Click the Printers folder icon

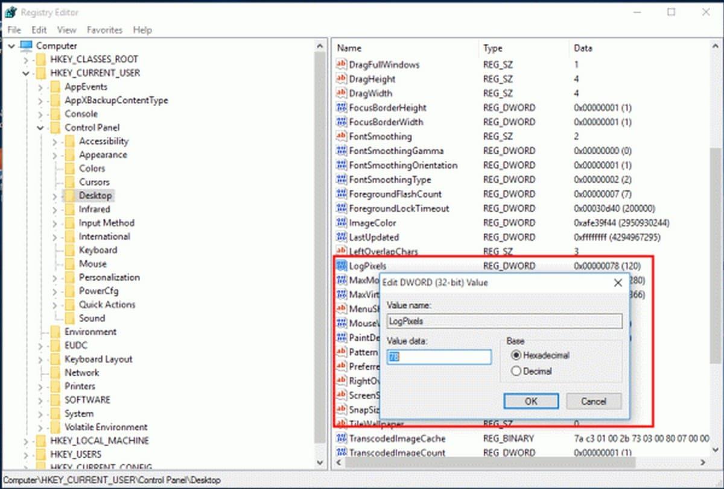coord(55,386)
